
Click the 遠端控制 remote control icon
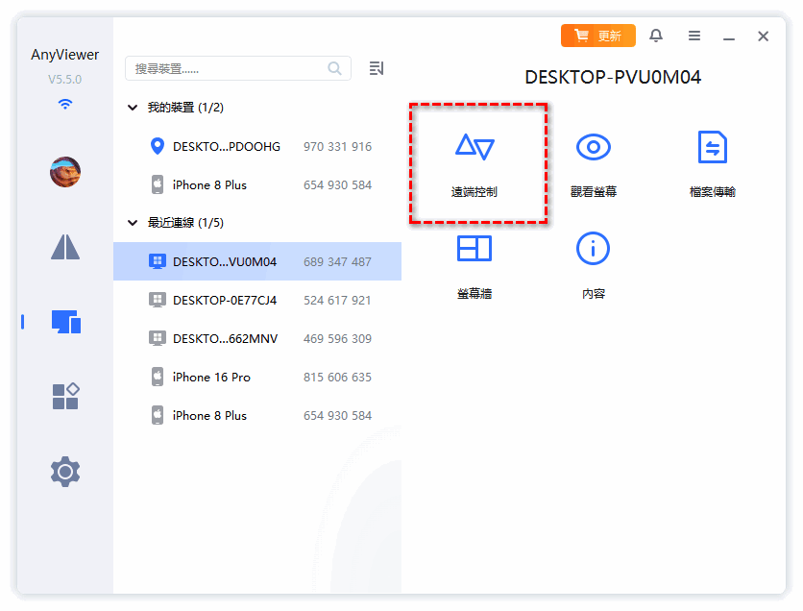[474, 148]
